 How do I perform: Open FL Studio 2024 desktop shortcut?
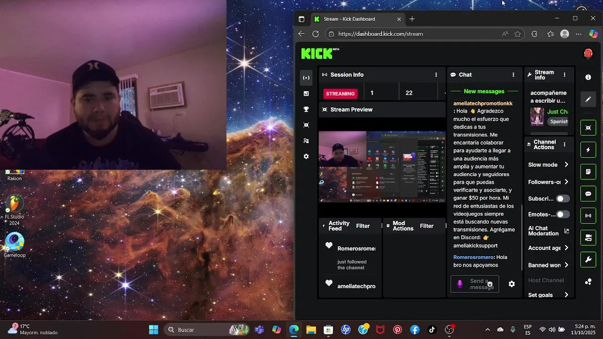15,210
